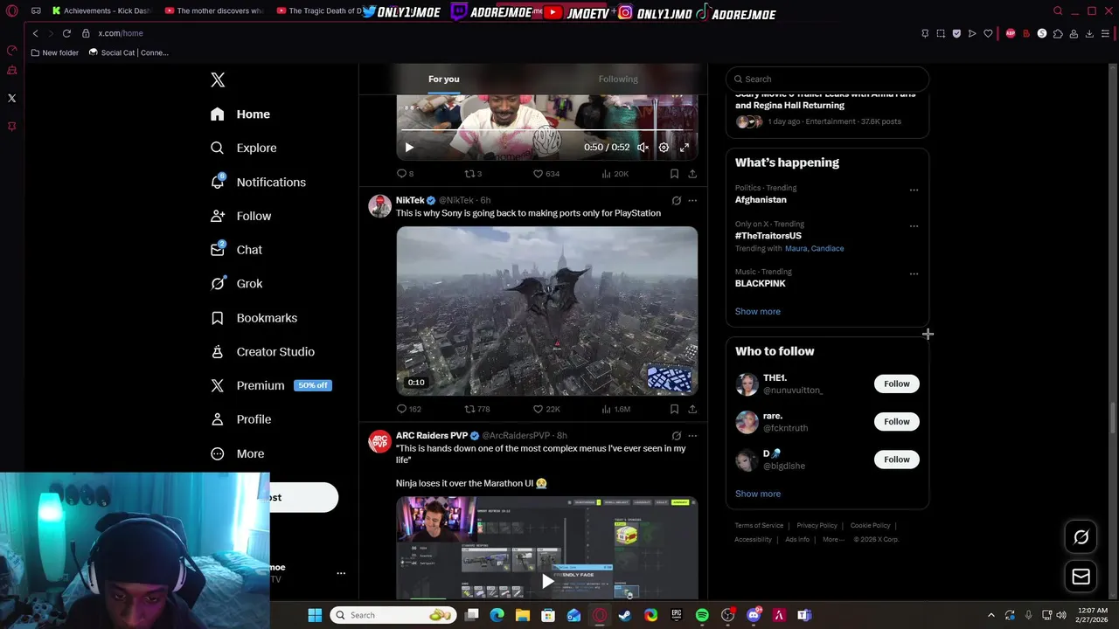Open floating Grok button
This screenshot has height=629, width=1119.
(x=1081, y=537)
